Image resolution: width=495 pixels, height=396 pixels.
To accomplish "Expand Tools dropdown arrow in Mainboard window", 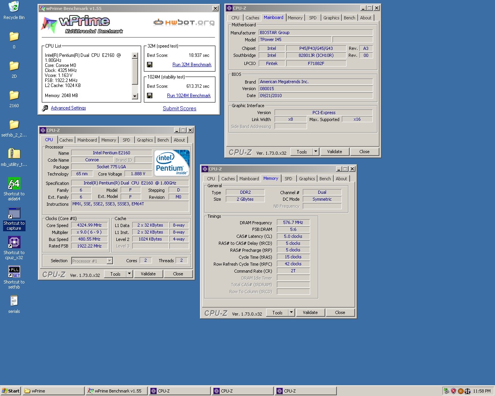I will pos(316,152).
